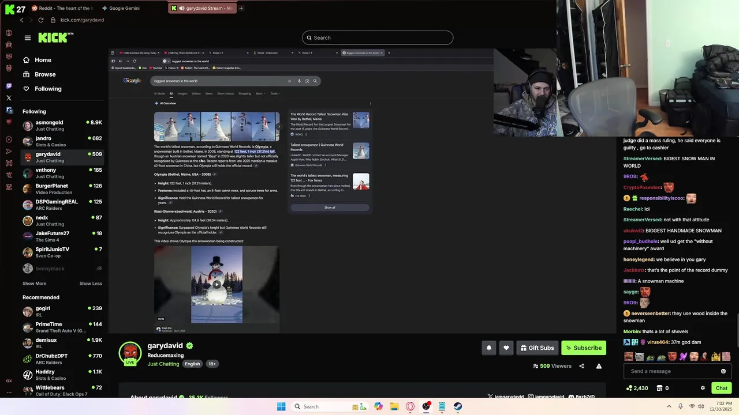Open demisux recommended channel
Viewport: 739px width, 415px height.
(62, 343)
